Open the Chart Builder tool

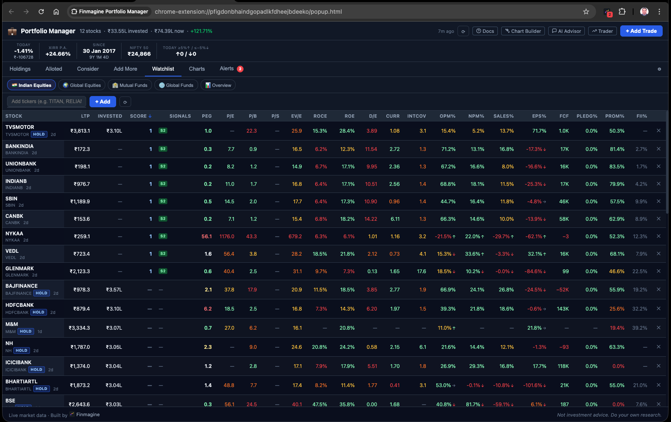click(522, 31)
